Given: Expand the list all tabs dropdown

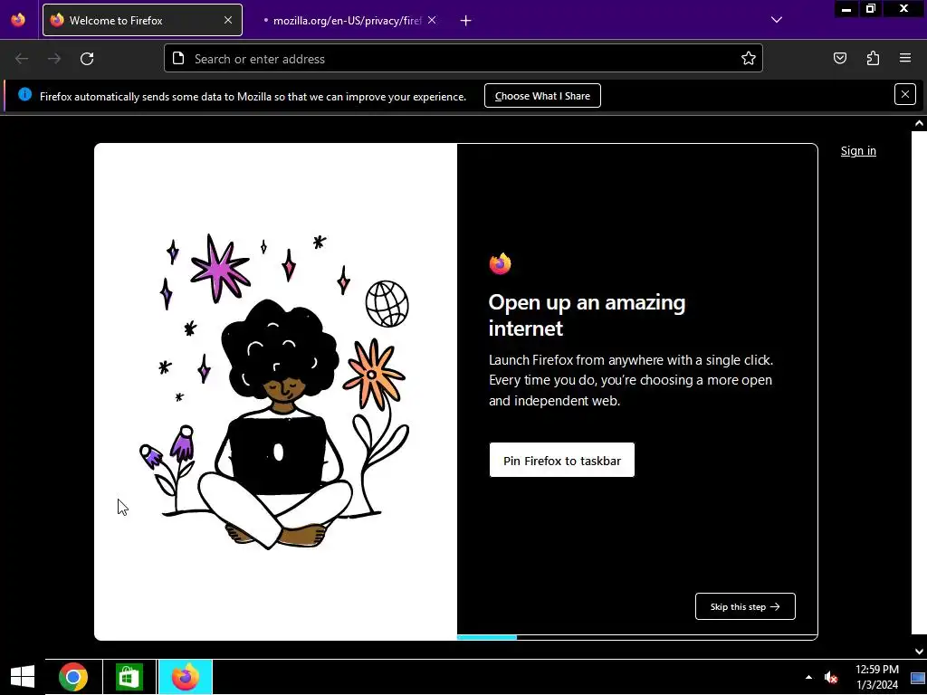Looking at the screenshot, I should click(x=777, y=20).
